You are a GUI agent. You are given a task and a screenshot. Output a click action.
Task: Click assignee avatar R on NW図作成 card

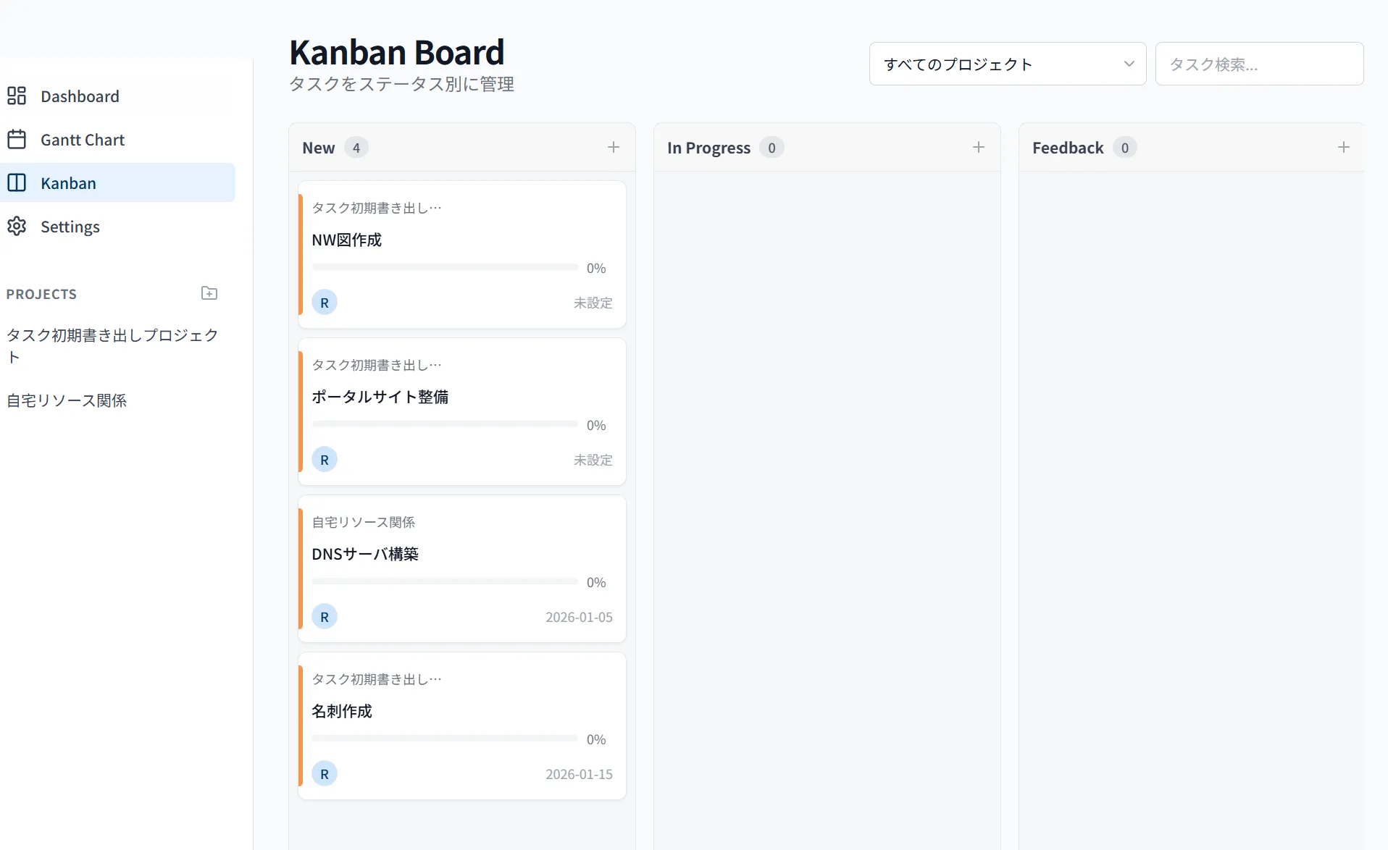[325, 303]
